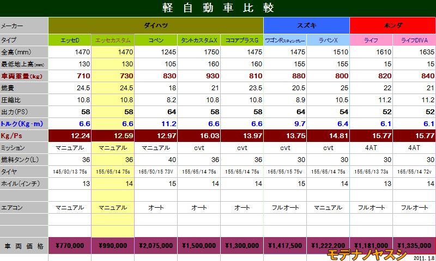This screenshot has width=436, height=261.
Task: Click the 23.5 fuel economy cell
Action: point(242,88)
